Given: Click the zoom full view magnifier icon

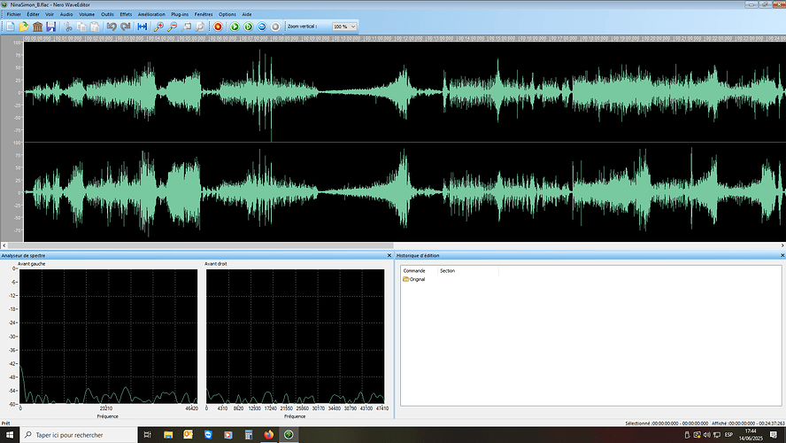Looking at the screenshot, I should [199, 27].
